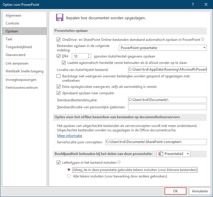The height and width of the screenshot is (197, 213).
Task: Open Invoegtoepassingen category
Action: point(25,80)
